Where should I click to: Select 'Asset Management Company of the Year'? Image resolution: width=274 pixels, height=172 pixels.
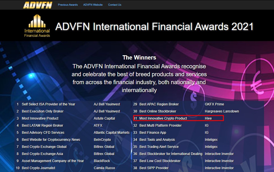(53, 161)
